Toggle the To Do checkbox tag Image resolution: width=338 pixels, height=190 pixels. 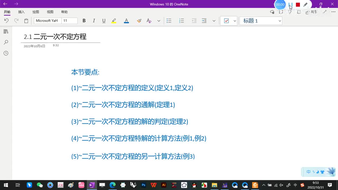tap(226, 21)
